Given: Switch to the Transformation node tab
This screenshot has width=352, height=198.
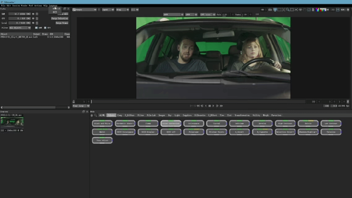Looking at the screenshot, I should (242, 115).
